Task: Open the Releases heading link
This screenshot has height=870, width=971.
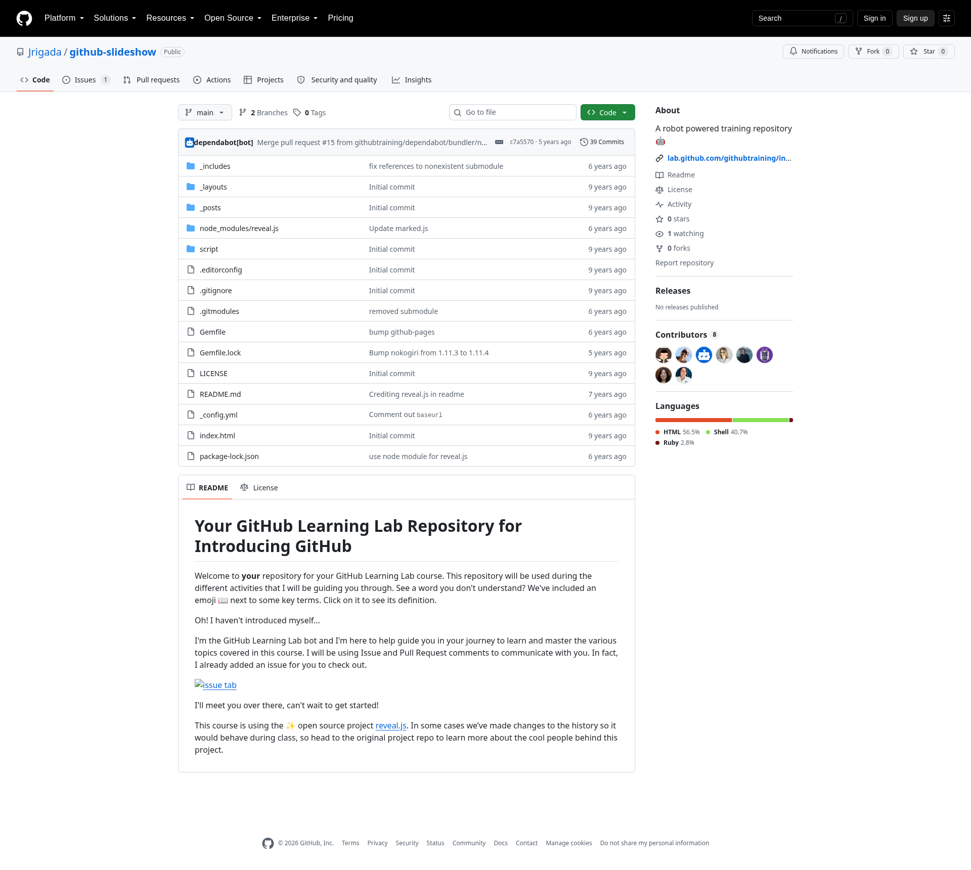Action: point(673,291)
